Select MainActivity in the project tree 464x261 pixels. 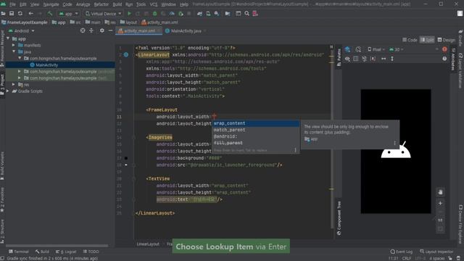pos(60,65)
